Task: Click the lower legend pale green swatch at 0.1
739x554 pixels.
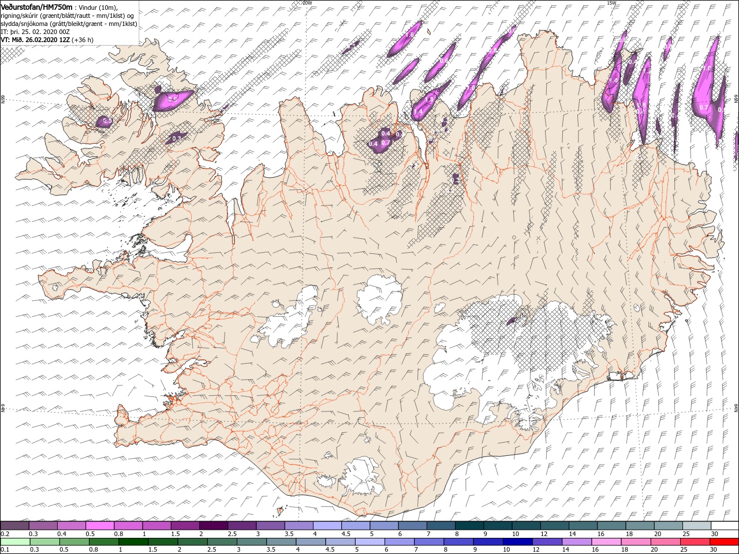Action: (x=14, y=542)
